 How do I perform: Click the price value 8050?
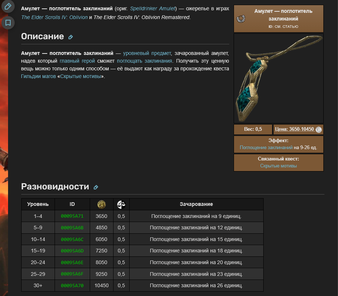click(x=101, y=262)
